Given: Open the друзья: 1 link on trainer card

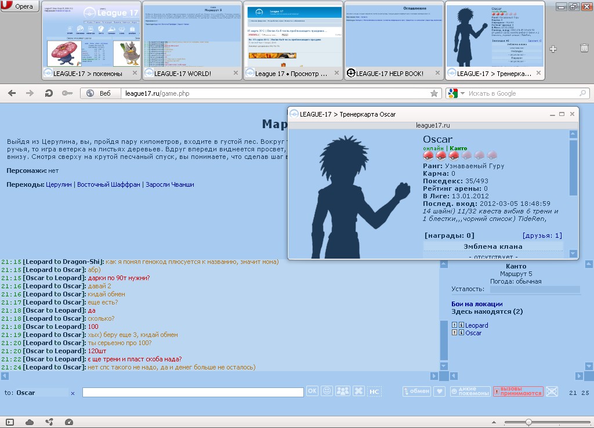Looking at the screenshot, I should pyautogui.click(x=542, y=235).
